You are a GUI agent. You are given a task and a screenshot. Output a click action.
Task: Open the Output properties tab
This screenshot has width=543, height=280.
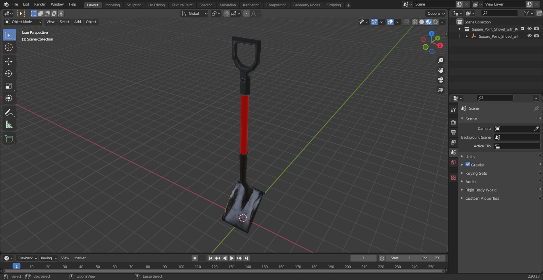[x=453, y=132]
